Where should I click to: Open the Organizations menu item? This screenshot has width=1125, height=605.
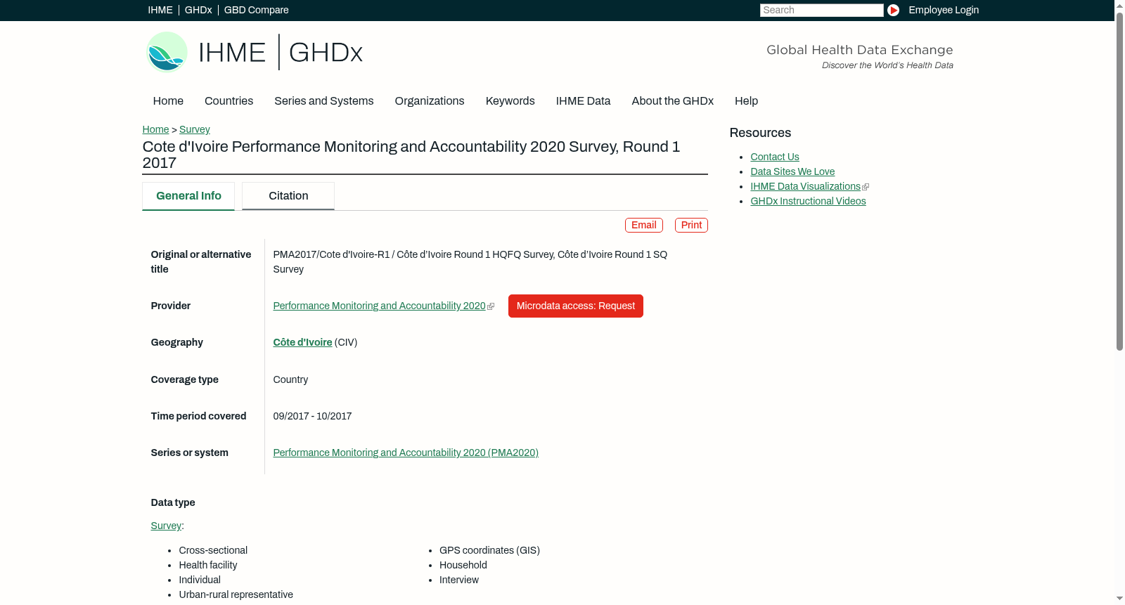click(430, 101)
